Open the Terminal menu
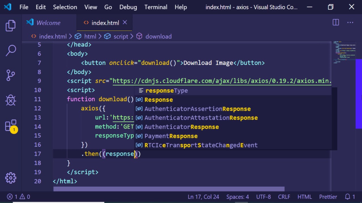Viewport: 362px width, 203px height. tap(156, 7)
